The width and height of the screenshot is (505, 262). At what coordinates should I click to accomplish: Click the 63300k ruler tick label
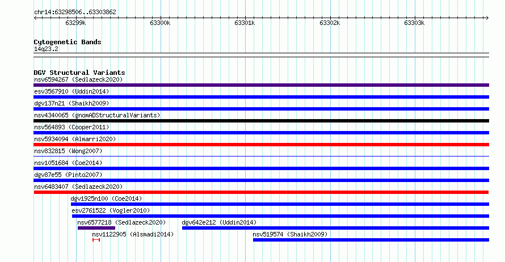(160, 23)
